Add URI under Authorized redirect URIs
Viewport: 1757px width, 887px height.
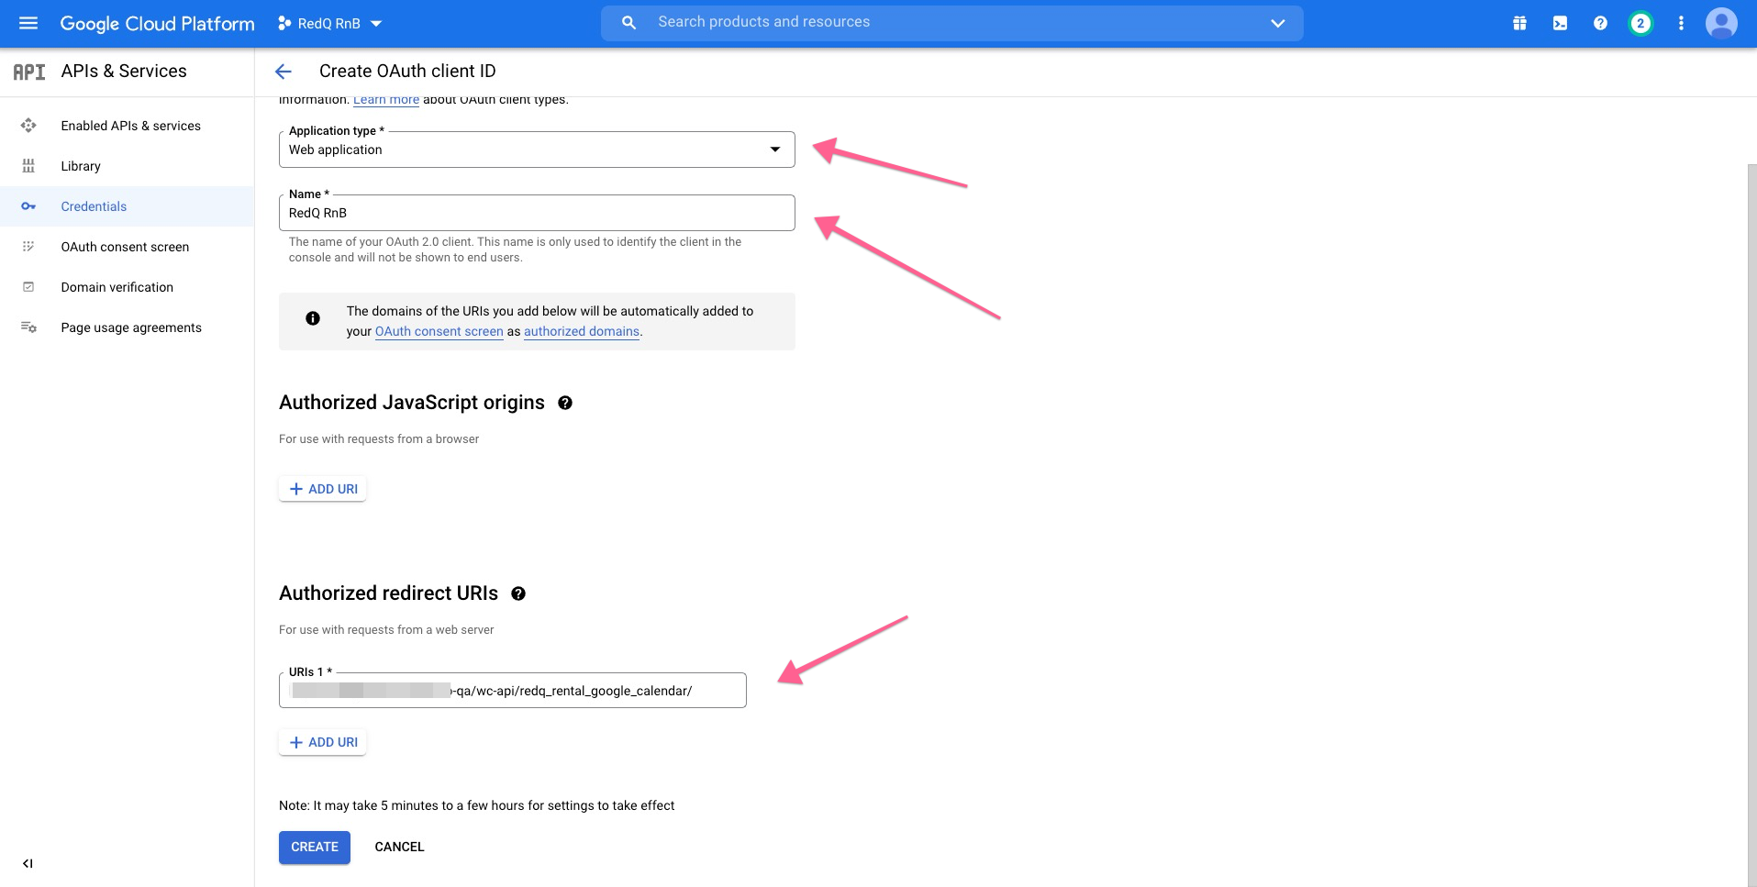click(x=323, y=742)
